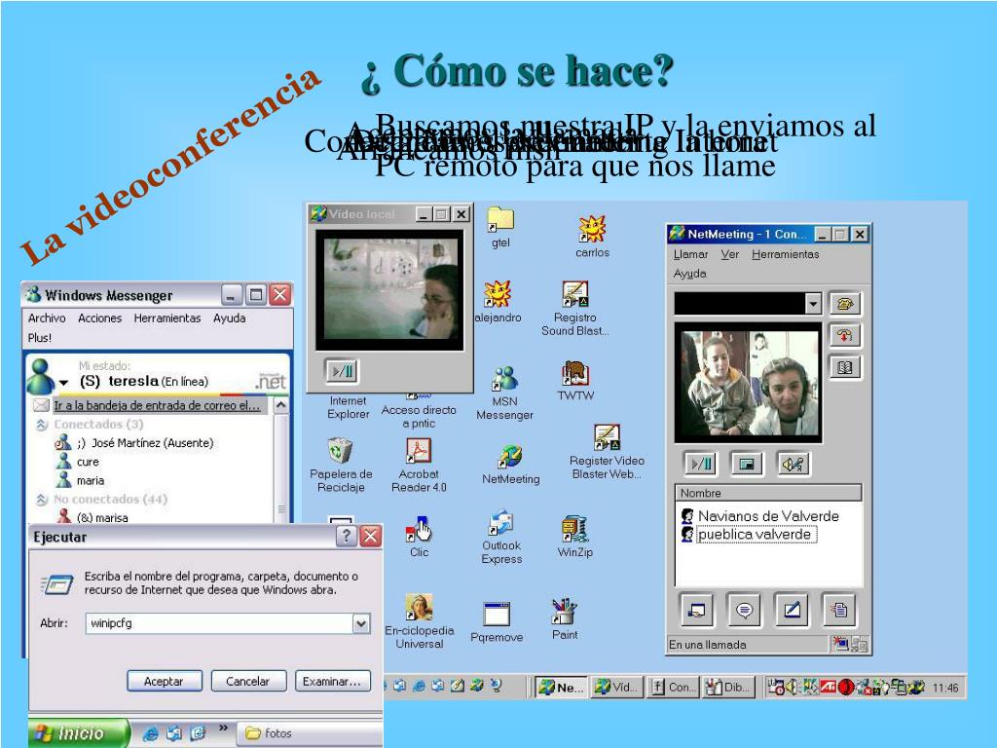Open the gtel folder on desktop
The image size is (997, 748).
tap(500, 227)
